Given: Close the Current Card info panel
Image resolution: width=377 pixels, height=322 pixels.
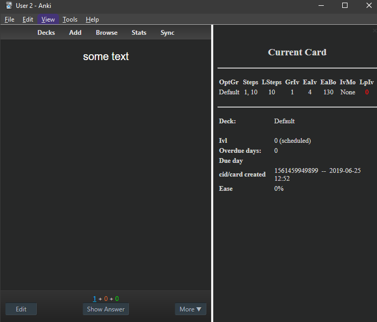Looking at the screenshot, I should click(x=374, y=31).
